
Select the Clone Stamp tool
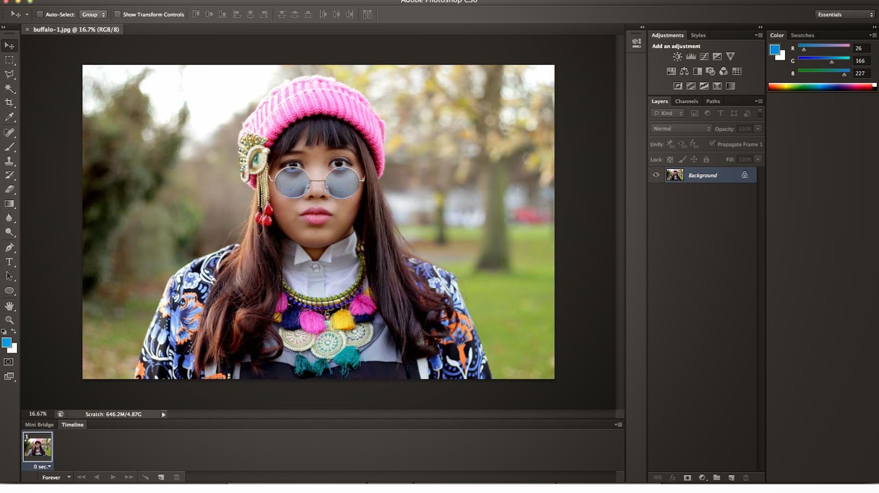9,161
